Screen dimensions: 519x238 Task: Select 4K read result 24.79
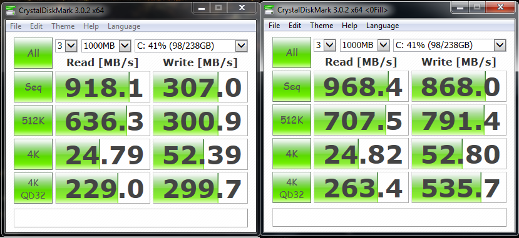click(103, 154)
